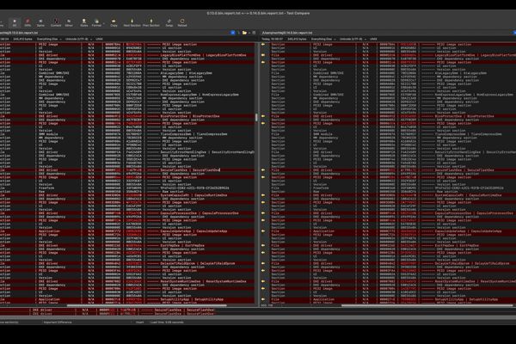The image size is (516, 344).
Task: Click copy arrow for SetupUtilityApp row
Action: click(x=263, y=299)
